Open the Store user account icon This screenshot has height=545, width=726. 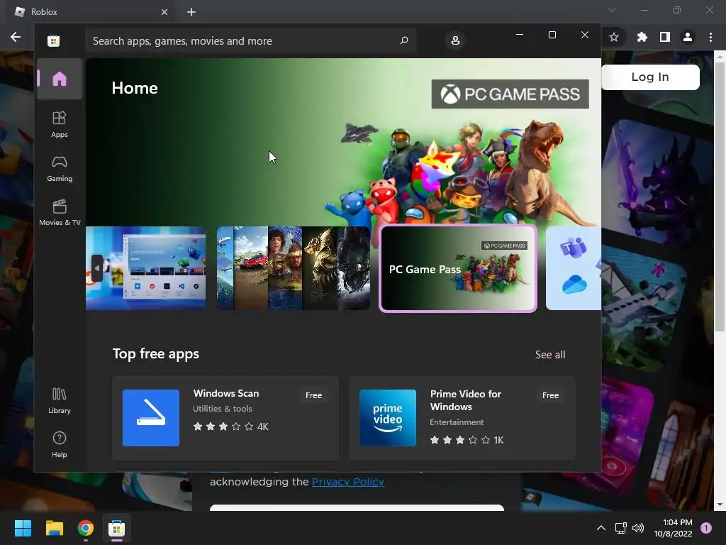point(455,40)
